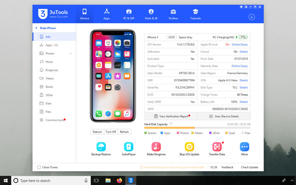This screenshot has height=185, width=296.
Task: Open Common tools in sidebar
Action: [54, 120]
